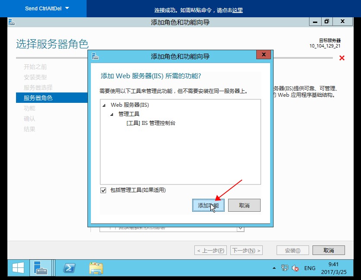Click 取消 at the wizard bottom

(x=329, y=250)
